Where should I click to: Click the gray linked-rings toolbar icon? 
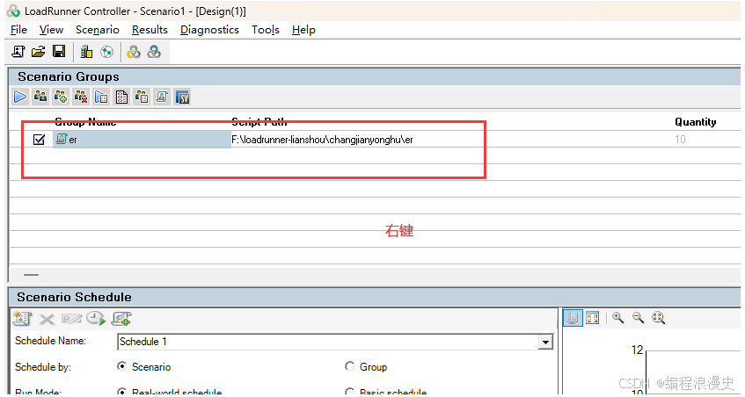(x=154, y=52)
